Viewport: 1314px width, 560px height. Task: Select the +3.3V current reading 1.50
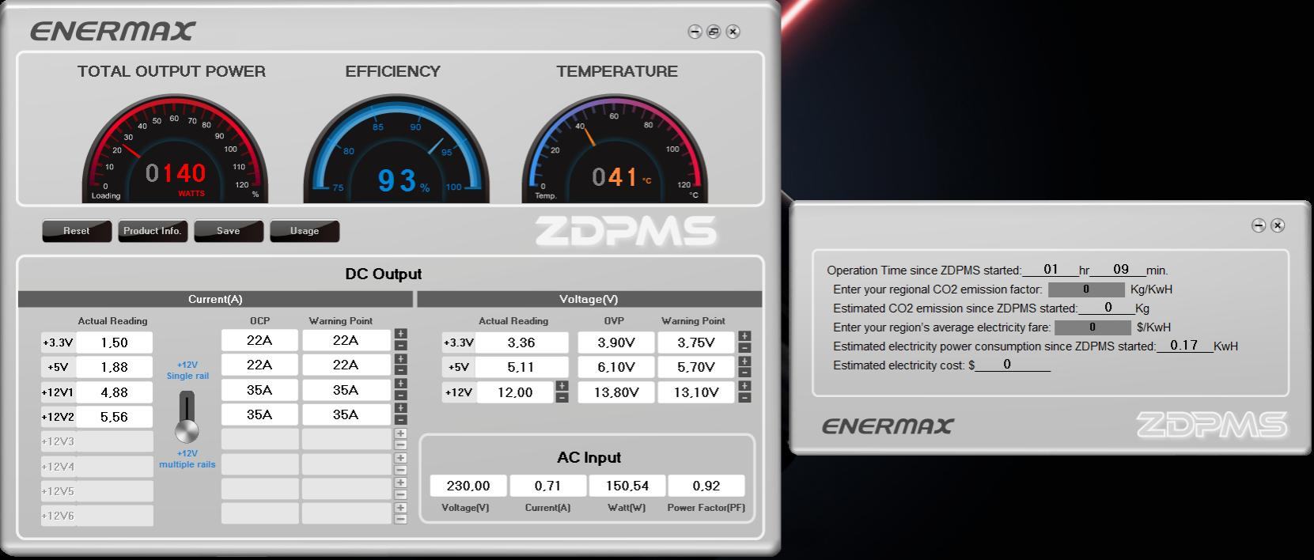[x=114, y=342]
